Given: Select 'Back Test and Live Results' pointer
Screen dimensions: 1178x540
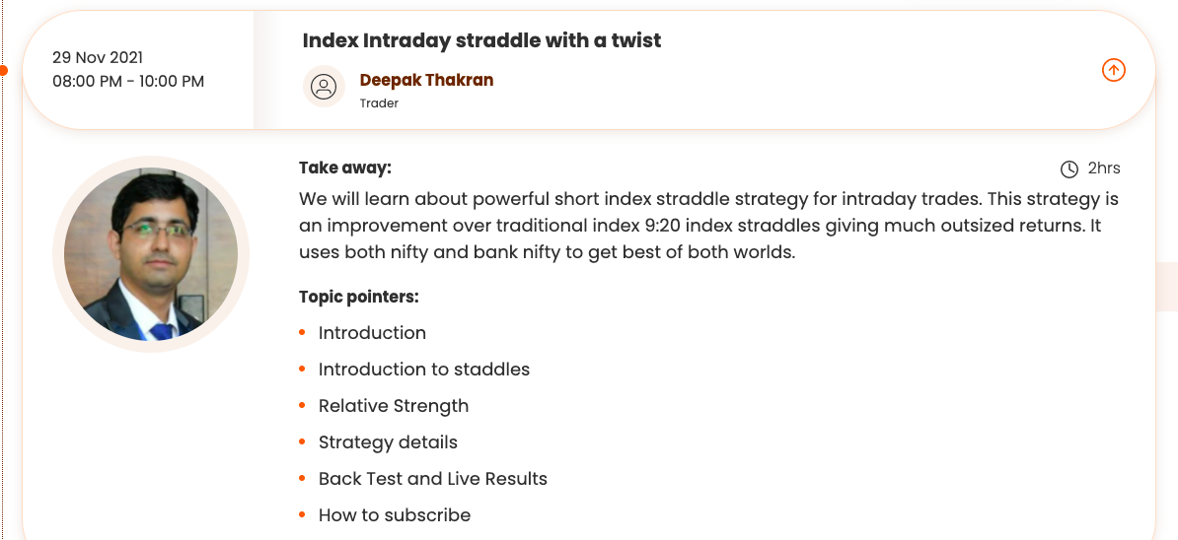Looking at the screenshot, I should point(432,479).
